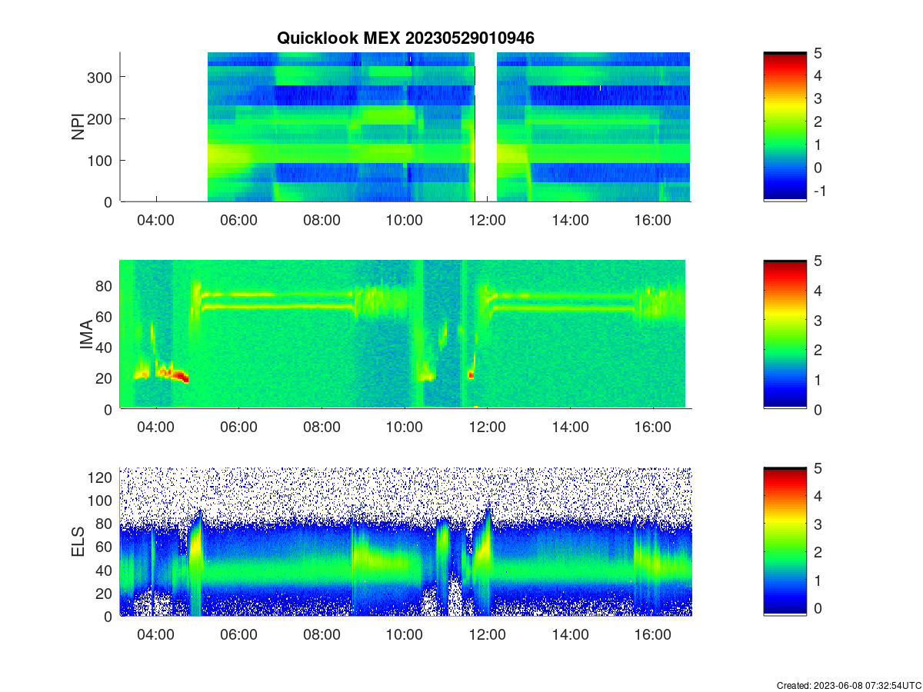Screen dimensions: 923x692
Task: Click "08:00" on the ELS time axis
Action: tap(322, 634)
